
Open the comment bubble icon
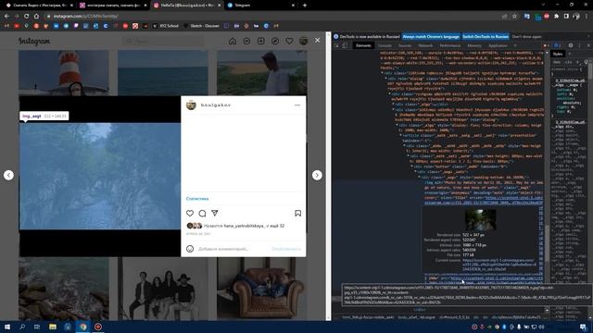pyautogui.click(x=202, y=214)
